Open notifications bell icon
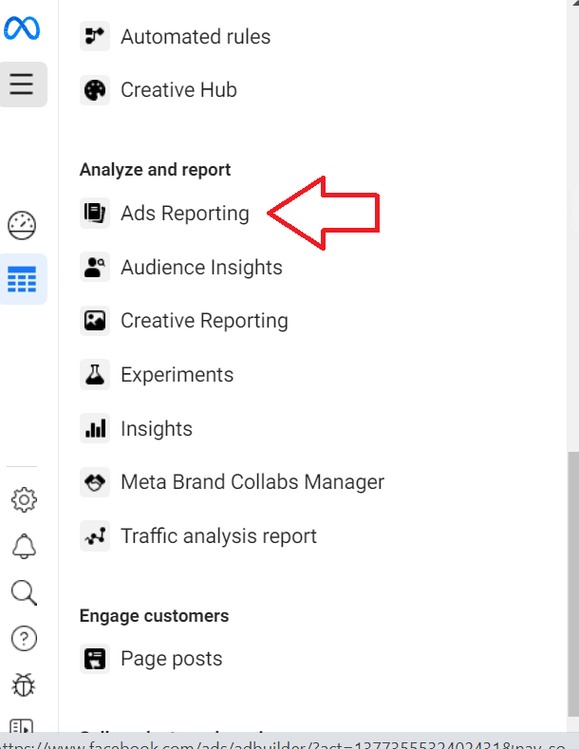 24,546
